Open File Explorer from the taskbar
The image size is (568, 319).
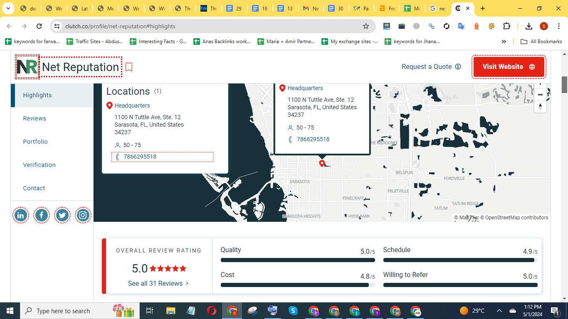tap(171, 311)
